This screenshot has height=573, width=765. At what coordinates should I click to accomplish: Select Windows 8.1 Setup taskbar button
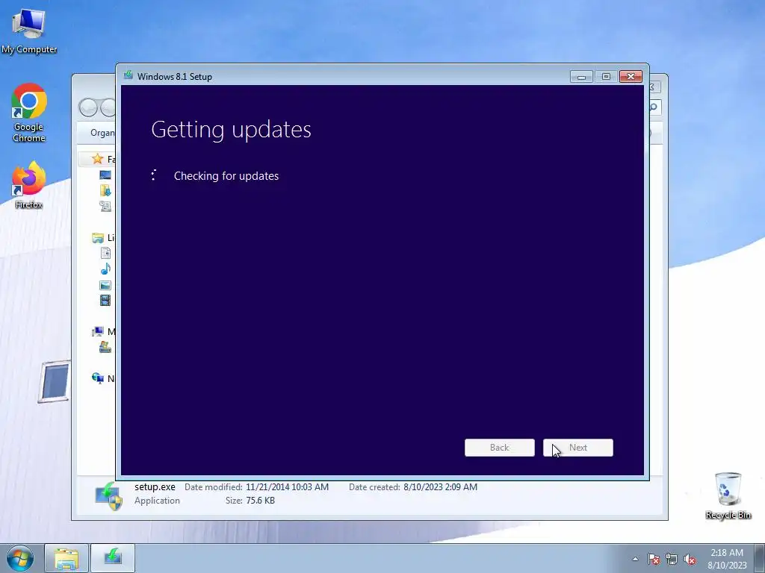point(113,558)
